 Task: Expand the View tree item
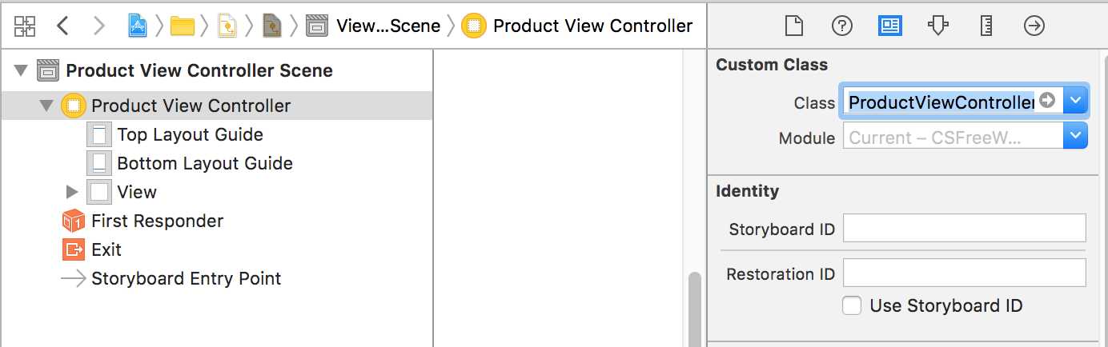tap(71, 192)
